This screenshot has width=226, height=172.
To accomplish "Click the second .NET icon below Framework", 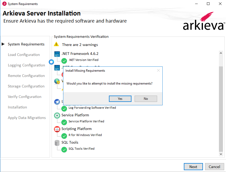I will pos(57,68).
